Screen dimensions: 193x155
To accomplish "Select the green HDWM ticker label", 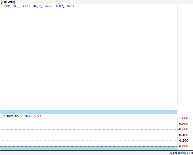I will point(6,6).
